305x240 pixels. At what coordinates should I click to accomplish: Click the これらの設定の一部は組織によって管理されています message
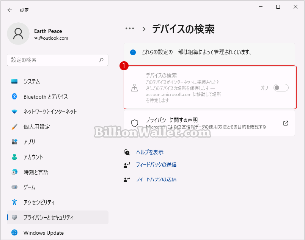(197, 52)
